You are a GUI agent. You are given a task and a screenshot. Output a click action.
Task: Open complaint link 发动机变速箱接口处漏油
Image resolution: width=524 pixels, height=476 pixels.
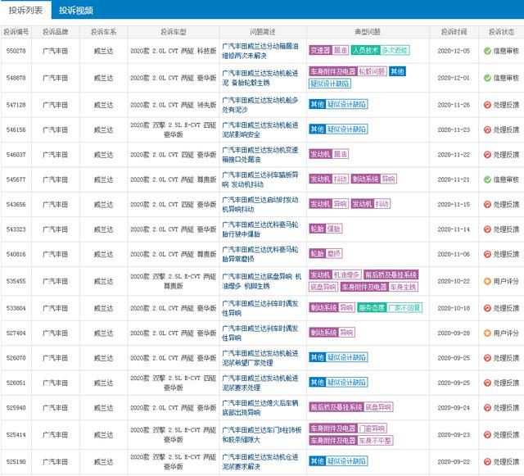260,155
